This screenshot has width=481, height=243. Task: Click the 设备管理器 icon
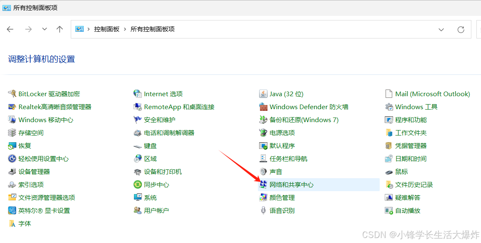tap(12, 171)
